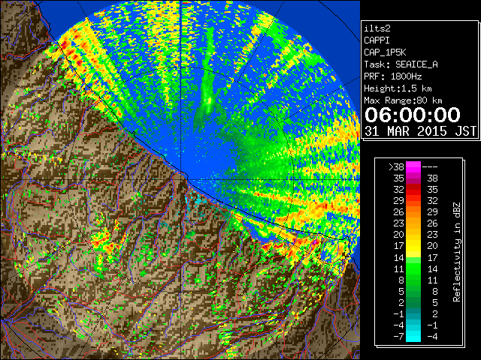481x360 pixels.
Task: Click the cyan swatch at legend bottom
Action: 413,336
